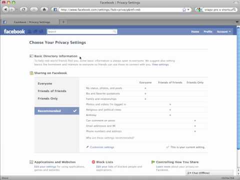Click the facebook logo in the header
This screenshot has height=180, width=240.
[x=14, y=31]
